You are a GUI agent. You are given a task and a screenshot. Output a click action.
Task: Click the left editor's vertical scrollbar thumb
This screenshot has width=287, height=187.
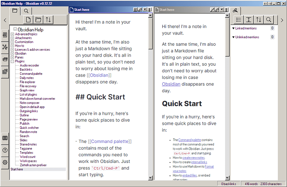click(x=150, y=34)
